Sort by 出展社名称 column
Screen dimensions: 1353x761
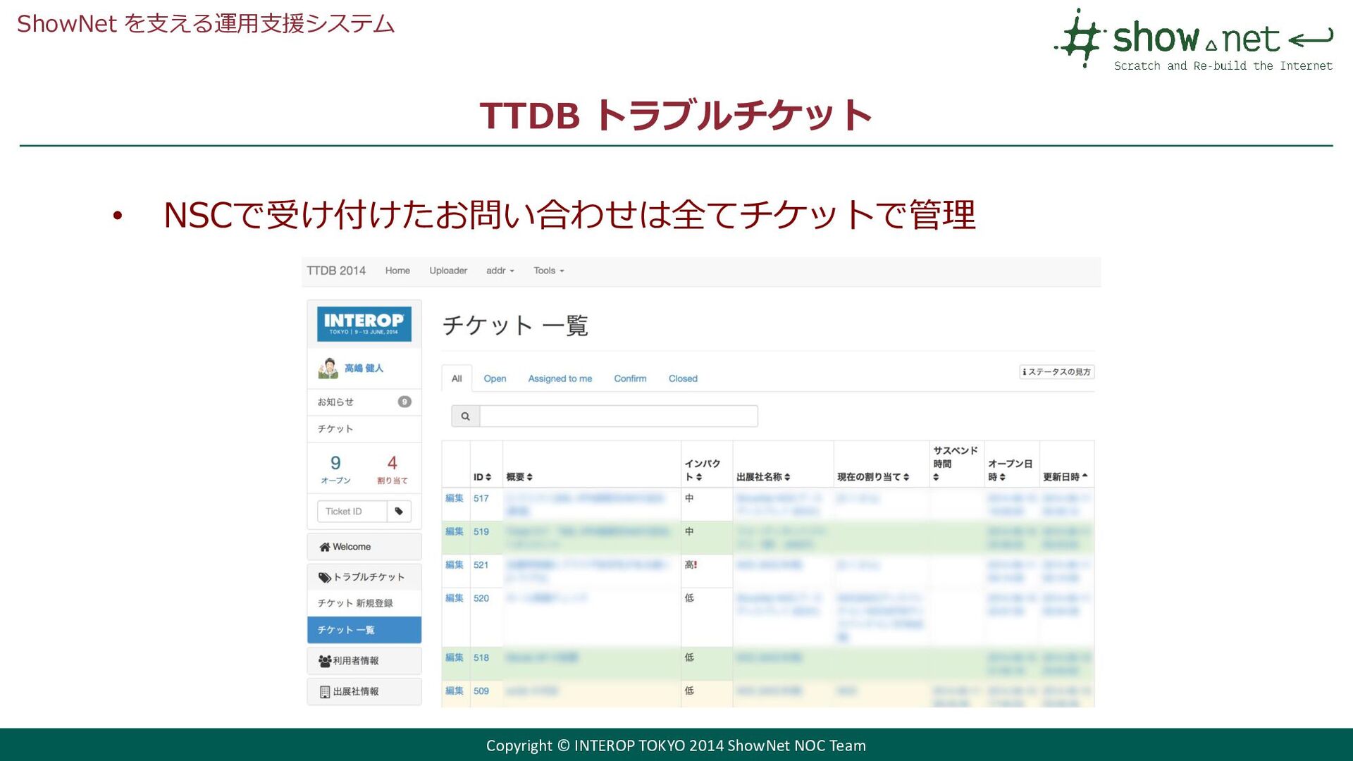pos(763,477)
